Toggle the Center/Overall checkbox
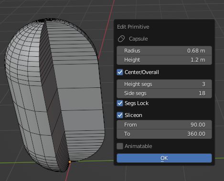Image resolution: width=224 pixels, height=181 pixels. click(120, 72)
